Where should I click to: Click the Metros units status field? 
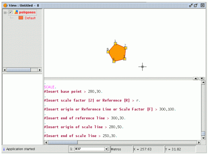121,149
